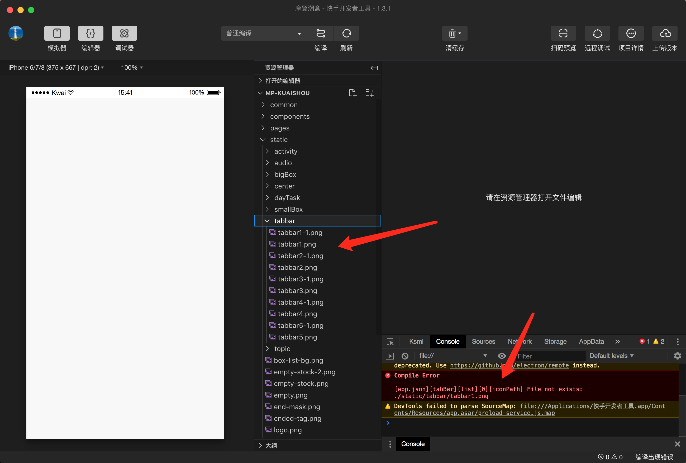Image resolution: width=686 pixels, height=463 pixels.
Task: Toggle the debugger panel button
Action: 124,33
